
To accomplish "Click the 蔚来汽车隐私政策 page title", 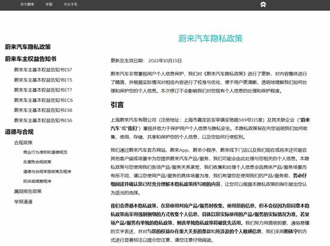I will 211,38.
